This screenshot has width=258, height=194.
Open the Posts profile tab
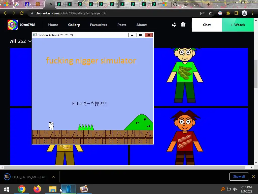point(122,25)
